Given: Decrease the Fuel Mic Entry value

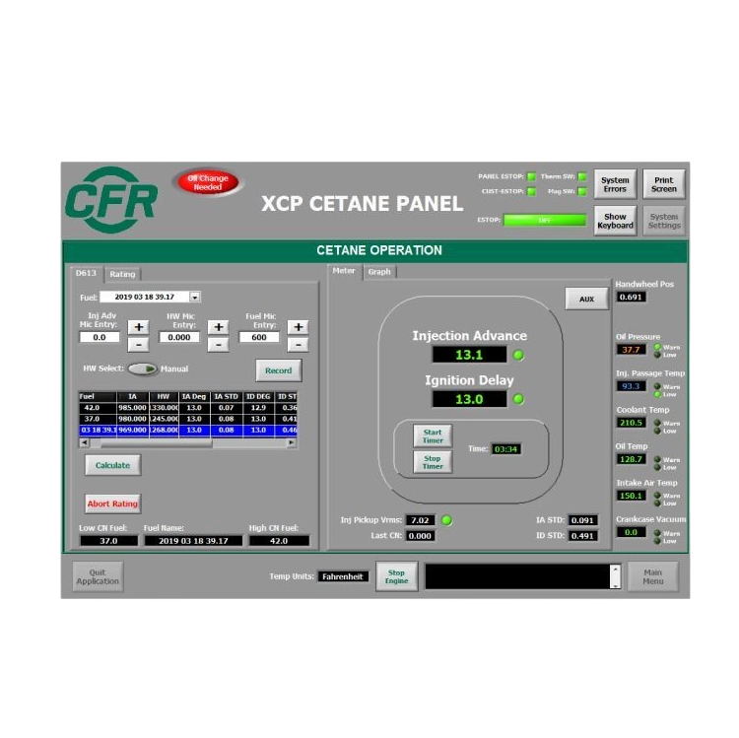Looking at the screenshot, I should tap(299, 345).
